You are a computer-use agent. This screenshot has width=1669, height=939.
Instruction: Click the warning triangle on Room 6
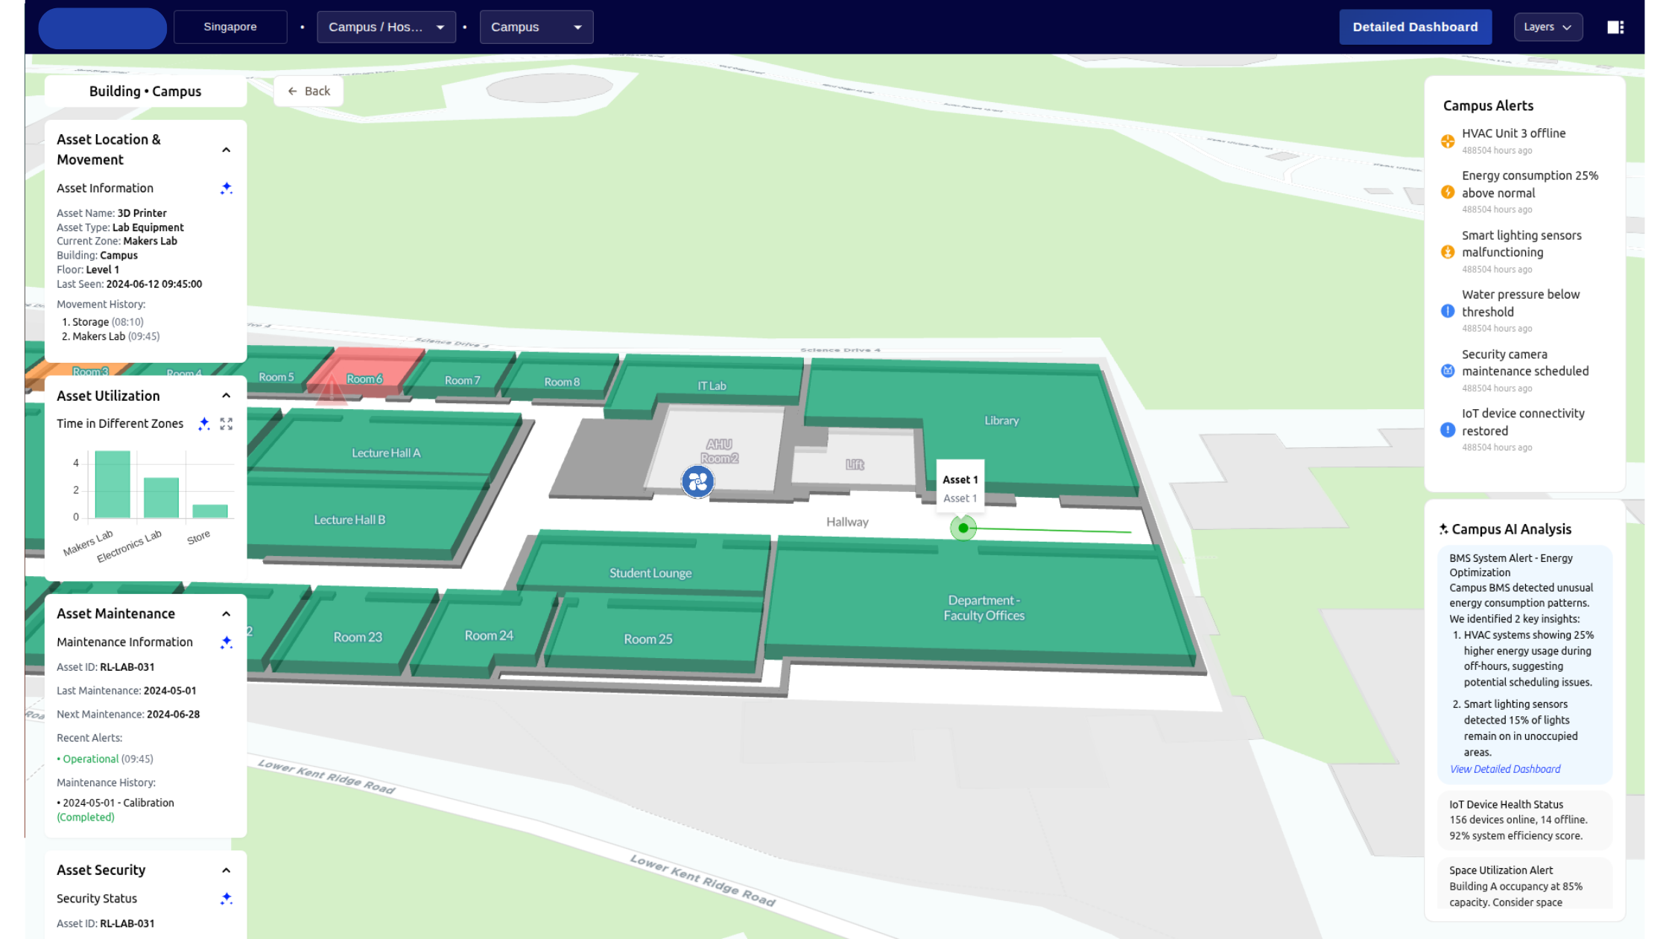click(x=332, y=391)
